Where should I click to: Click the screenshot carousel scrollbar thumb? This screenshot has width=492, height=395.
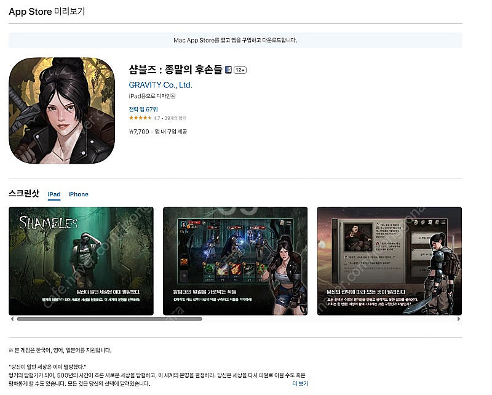point(109,319)
